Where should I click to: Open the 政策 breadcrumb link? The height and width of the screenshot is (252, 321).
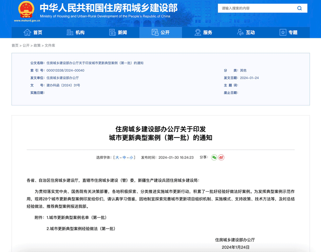pos(37,46)
